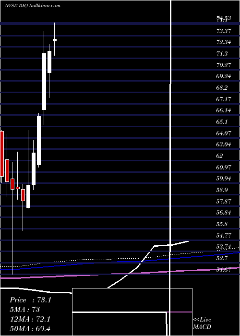240x336 pixels.
Task: Click the 60.97 price axis label
Action: click(x=224, y=167)
